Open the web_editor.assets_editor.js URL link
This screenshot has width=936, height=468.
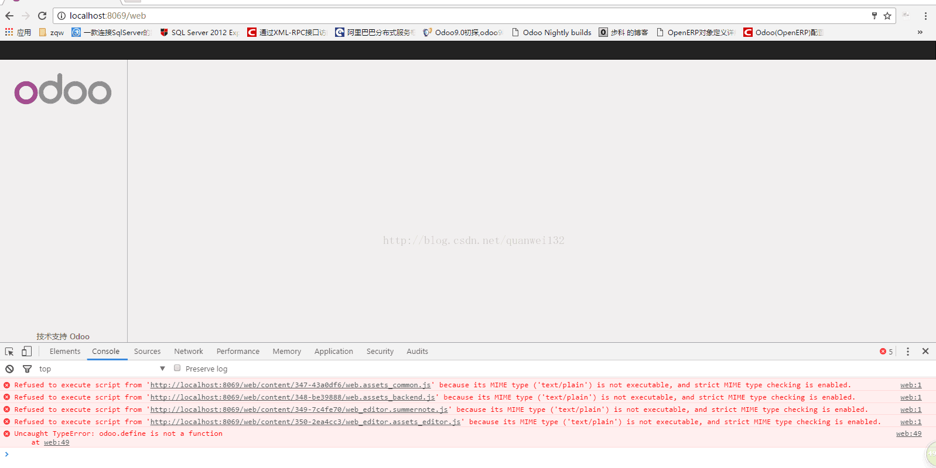click(306, 422)
